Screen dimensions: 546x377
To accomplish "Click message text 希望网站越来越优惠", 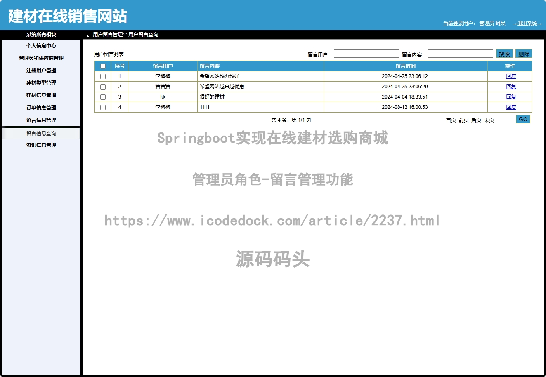I will [x=222, y=87].
